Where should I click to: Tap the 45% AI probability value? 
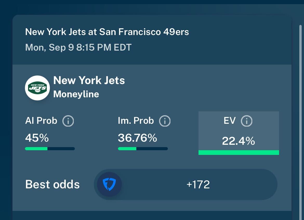click(37, 138)
